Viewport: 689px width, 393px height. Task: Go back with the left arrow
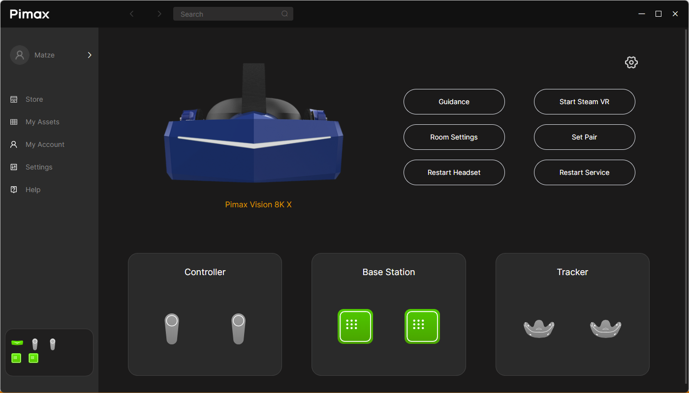tap(131, 14)
